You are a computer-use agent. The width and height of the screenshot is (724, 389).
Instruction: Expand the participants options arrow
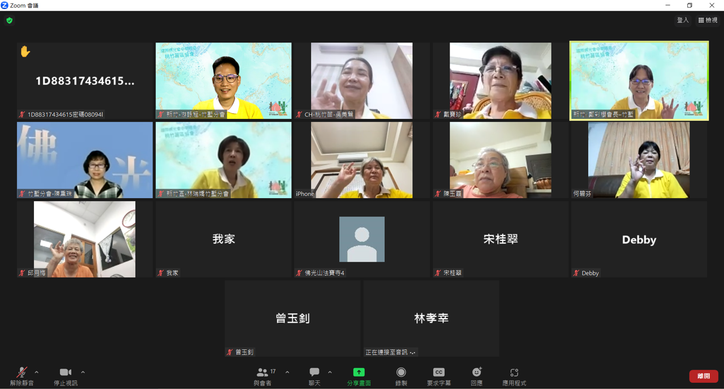pos(287,372)
